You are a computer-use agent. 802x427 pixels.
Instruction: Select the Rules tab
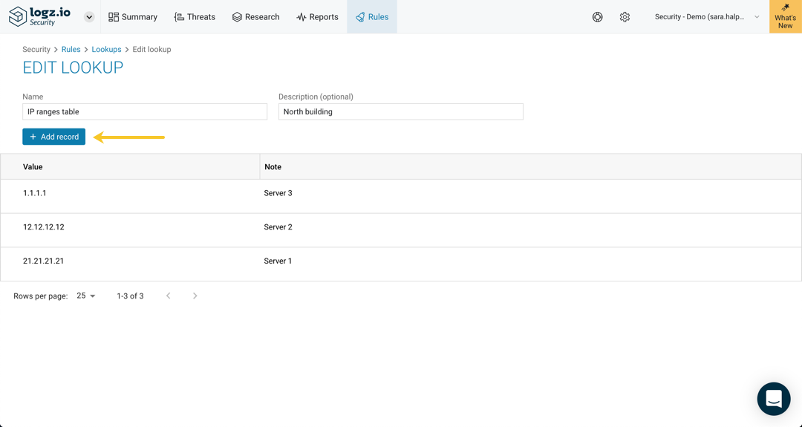tap(372, 17)
